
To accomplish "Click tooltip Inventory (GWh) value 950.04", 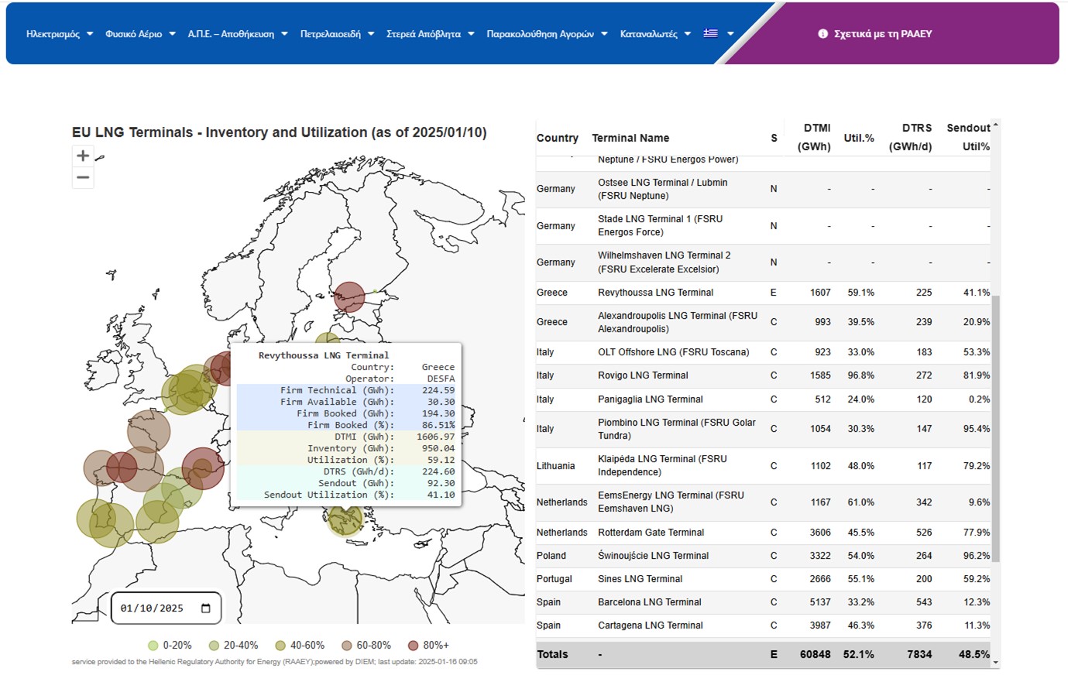I will 438,448.
